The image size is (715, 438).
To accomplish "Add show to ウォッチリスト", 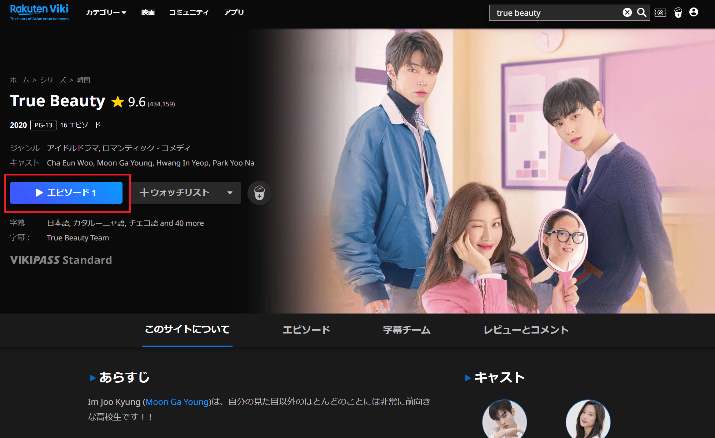I will pos(175,193).
